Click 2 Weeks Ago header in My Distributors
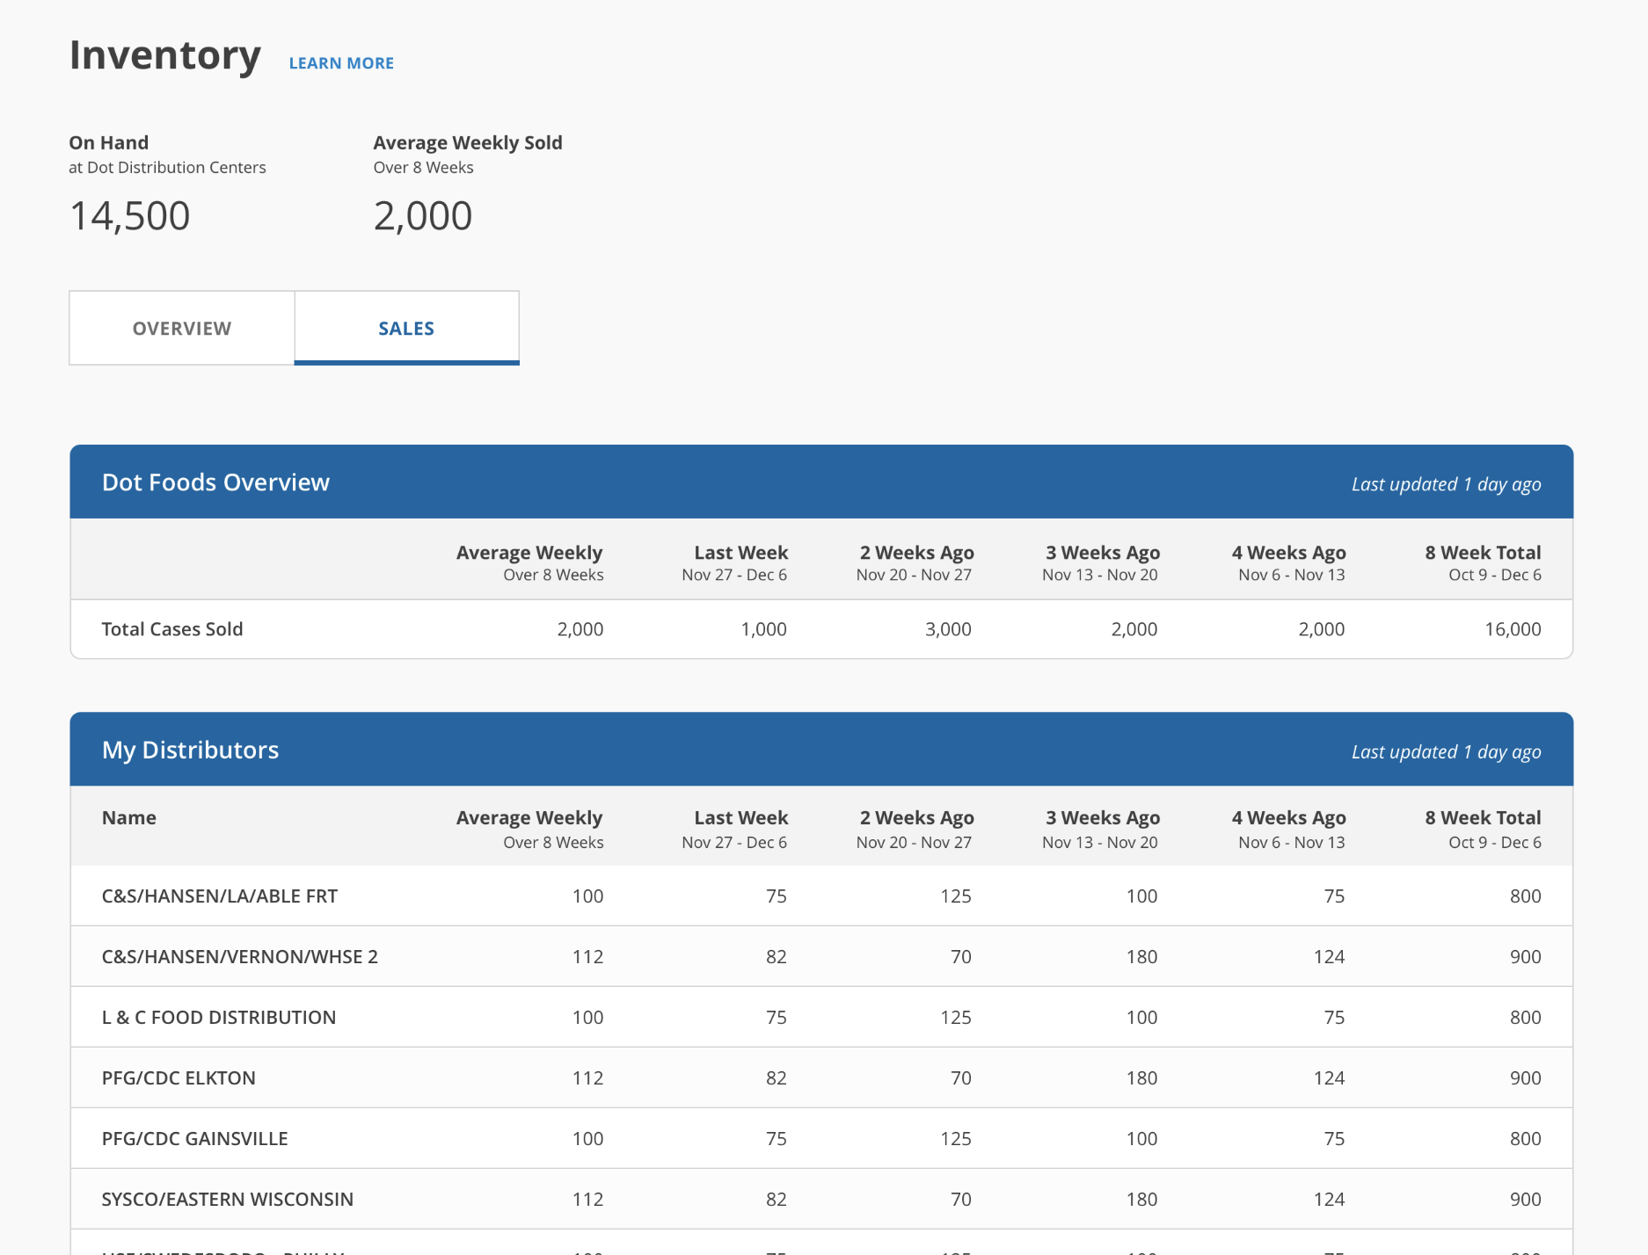This screenshot has width=1648, height=1255. (916, 817)
